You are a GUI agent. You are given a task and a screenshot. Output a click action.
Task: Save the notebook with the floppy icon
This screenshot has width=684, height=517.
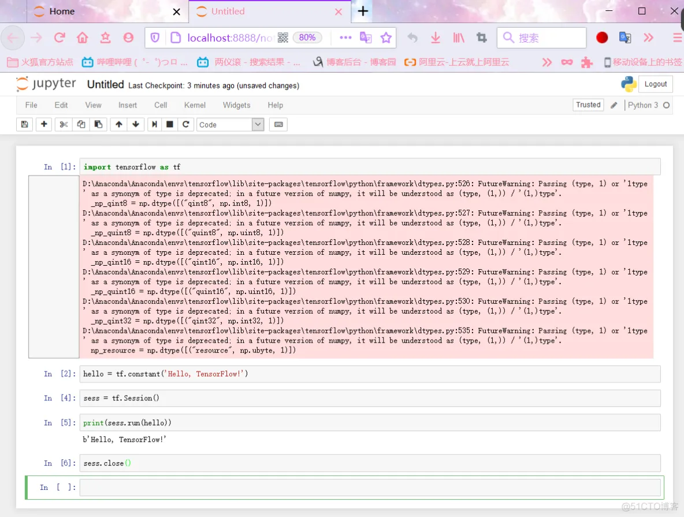tap(25, 124)
